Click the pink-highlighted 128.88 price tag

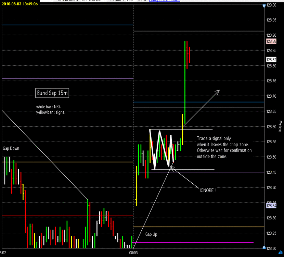(x=271, y=41)
